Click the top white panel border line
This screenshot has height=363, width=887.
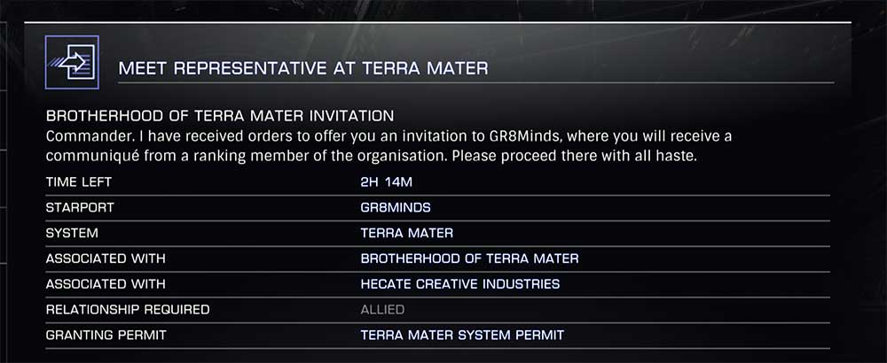(437, 23)
